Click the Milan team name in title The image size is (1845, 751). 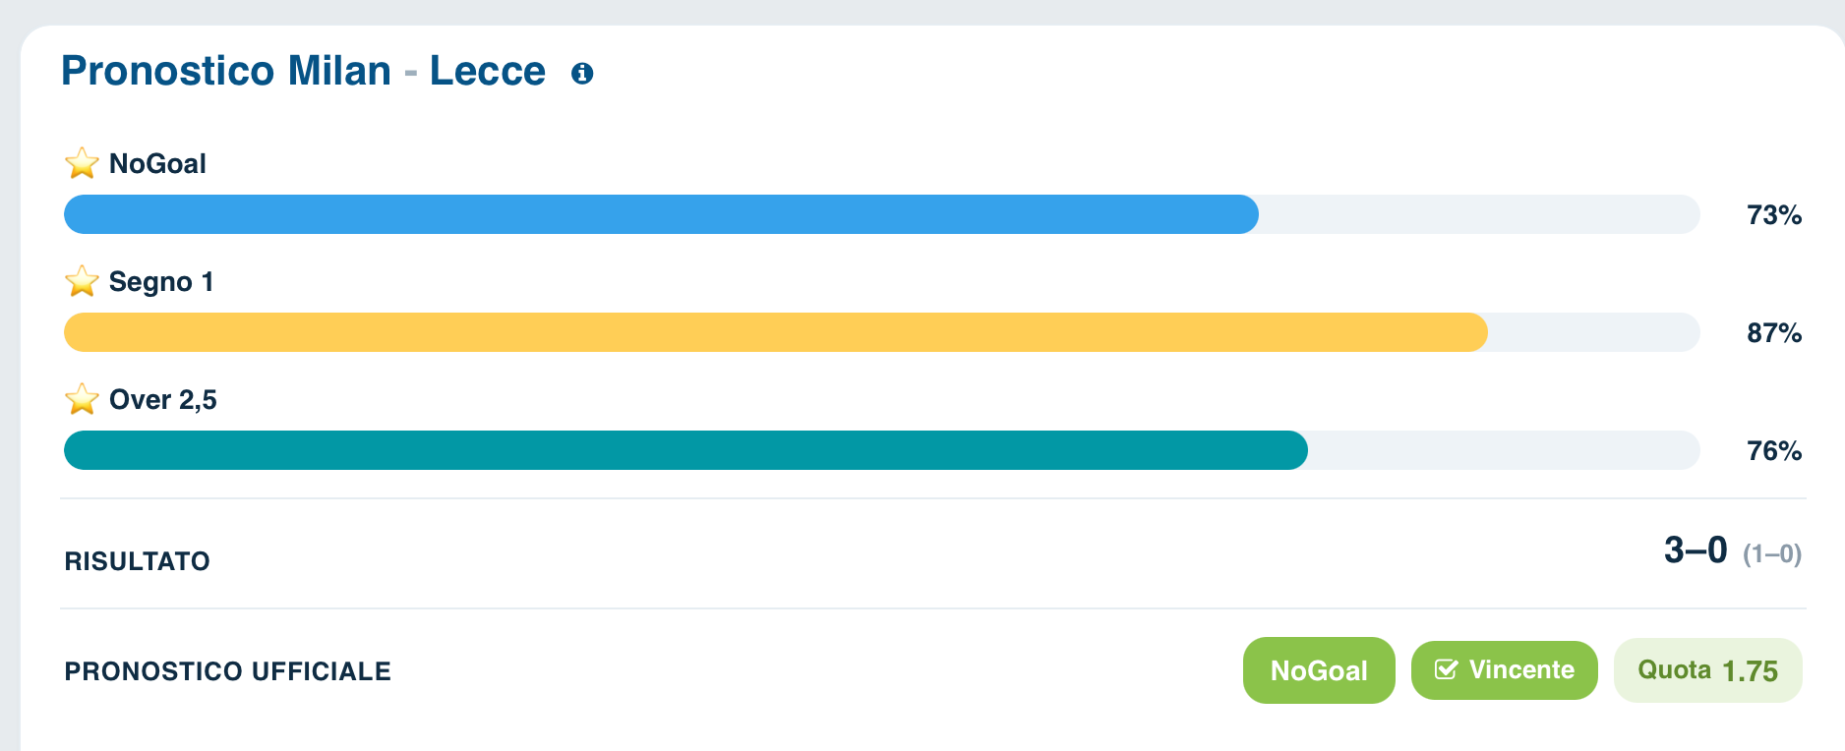point(339,71)
